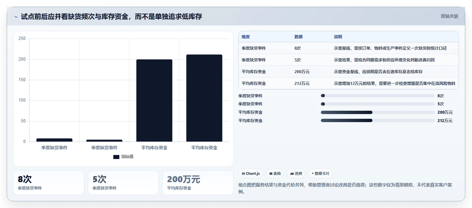
Task: Click the 双轴关联 tag in the header
Action: coord(449,16)
